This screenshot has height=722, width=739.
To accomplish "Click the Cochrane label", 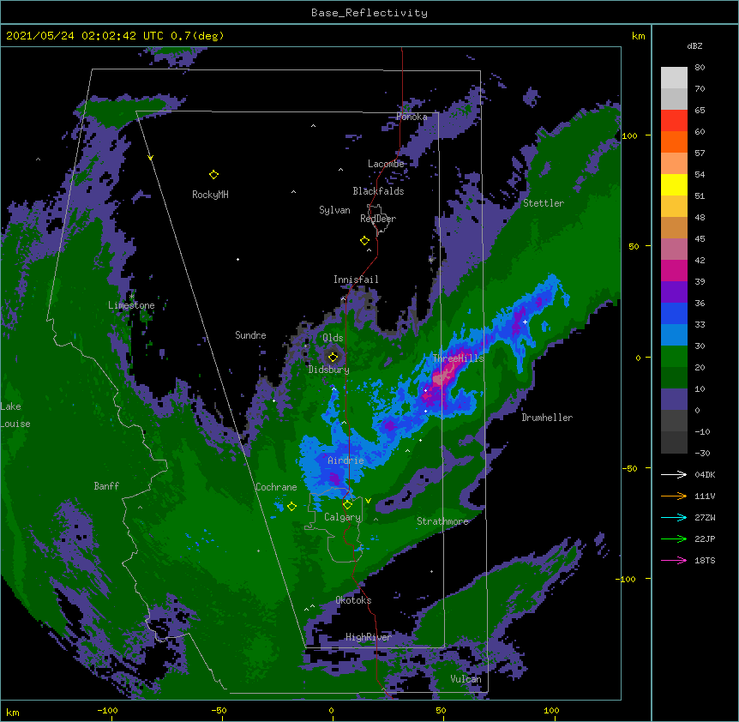I will point(276,487).
